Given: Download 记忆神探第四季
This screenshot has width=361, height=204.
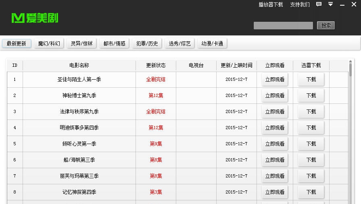Looking at the screenshot, I should pyautogui.click(x=311, y=192).
